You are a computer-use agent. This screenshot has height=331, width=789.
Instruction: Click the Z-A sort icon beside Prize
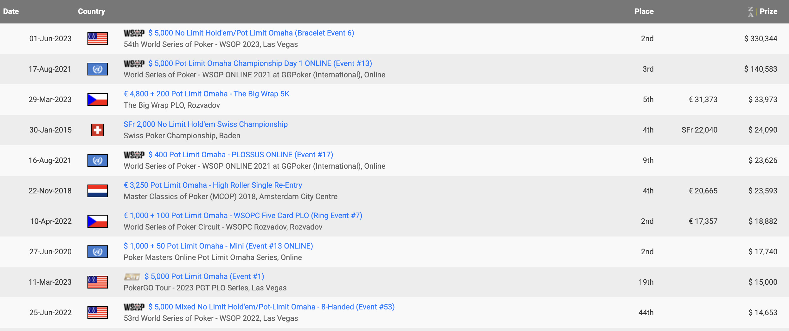[x=751, y=12]
